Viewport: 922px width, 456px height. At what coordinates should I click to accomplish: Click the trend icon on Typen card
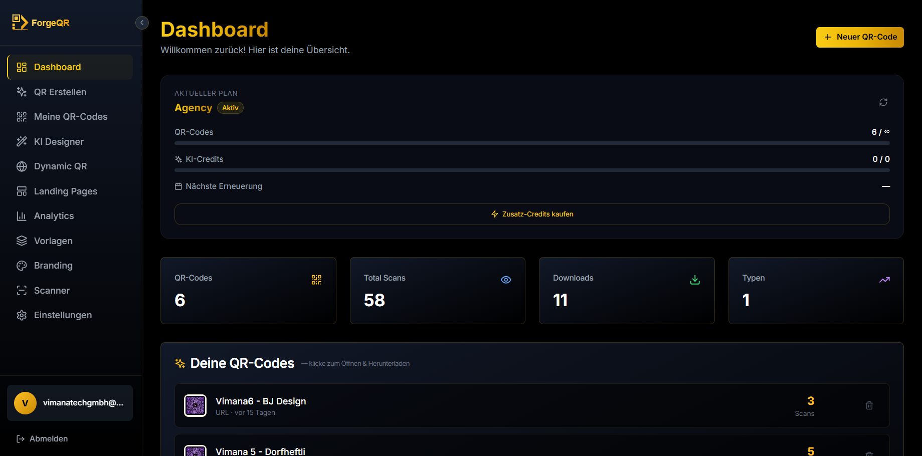(884, 280)
